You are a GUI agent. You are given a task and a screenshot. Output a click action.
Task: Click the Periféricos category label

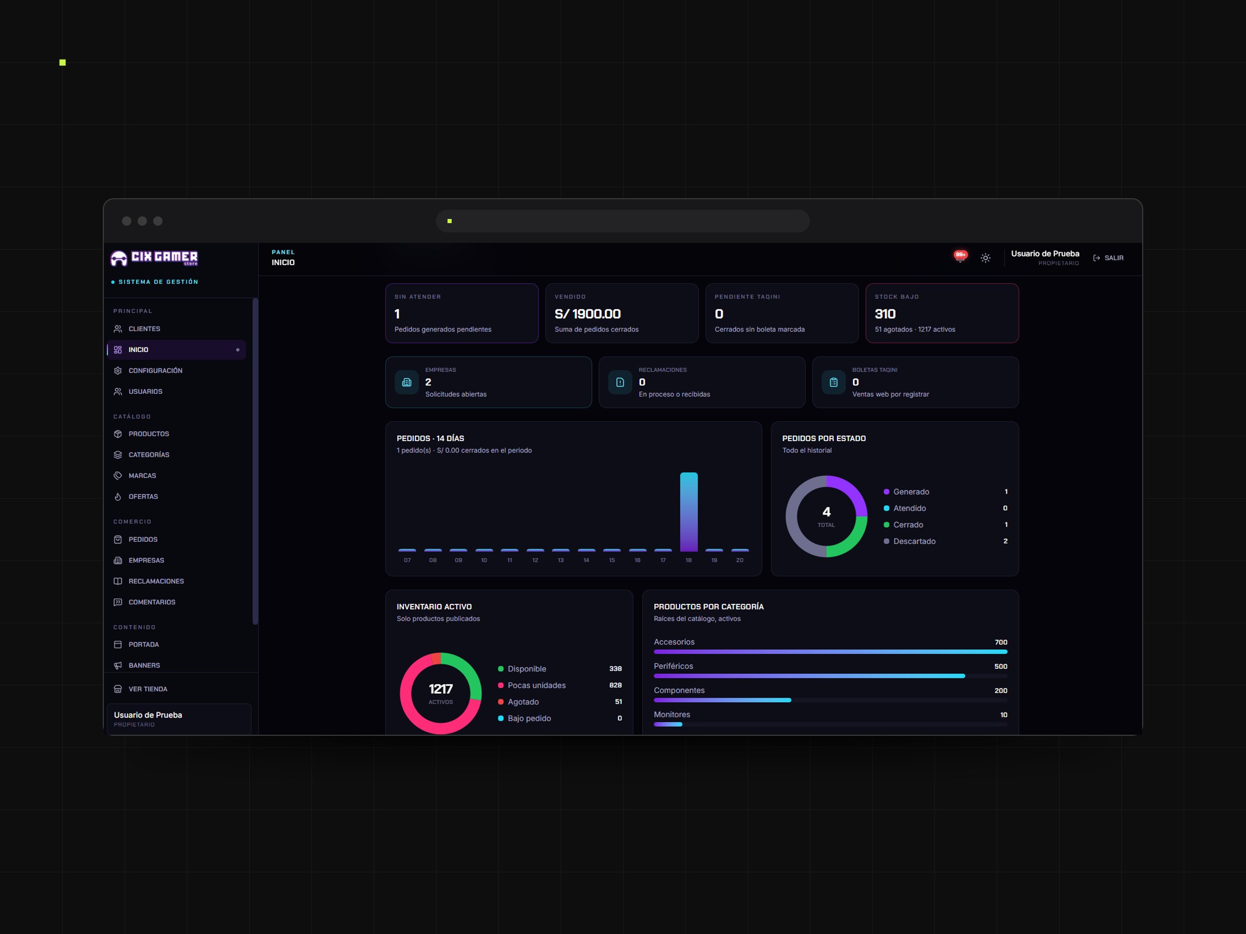673,666
